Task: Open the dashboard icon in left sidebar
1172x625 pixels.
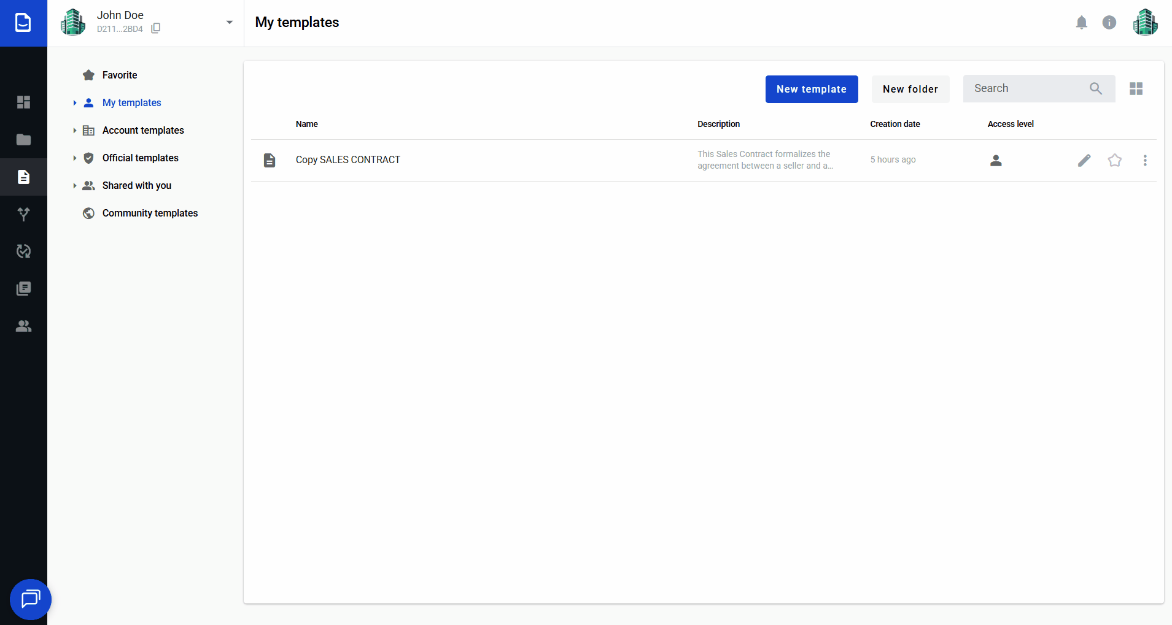Action: pyautogui.click(x=23, y=102)
